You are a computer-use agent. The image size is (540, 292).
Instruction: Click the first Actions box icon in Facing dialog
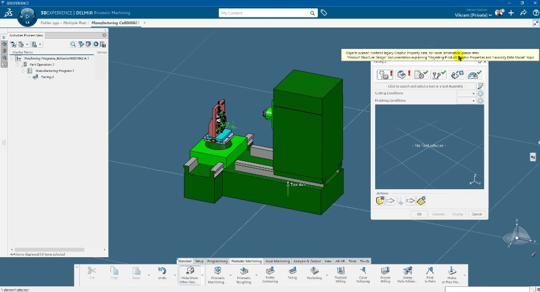[380, 200]
